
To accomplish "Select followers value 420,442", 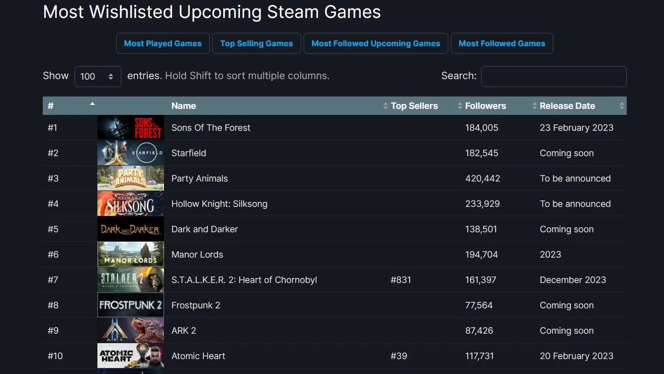I will pyautogui.click(x=483, y=179).
